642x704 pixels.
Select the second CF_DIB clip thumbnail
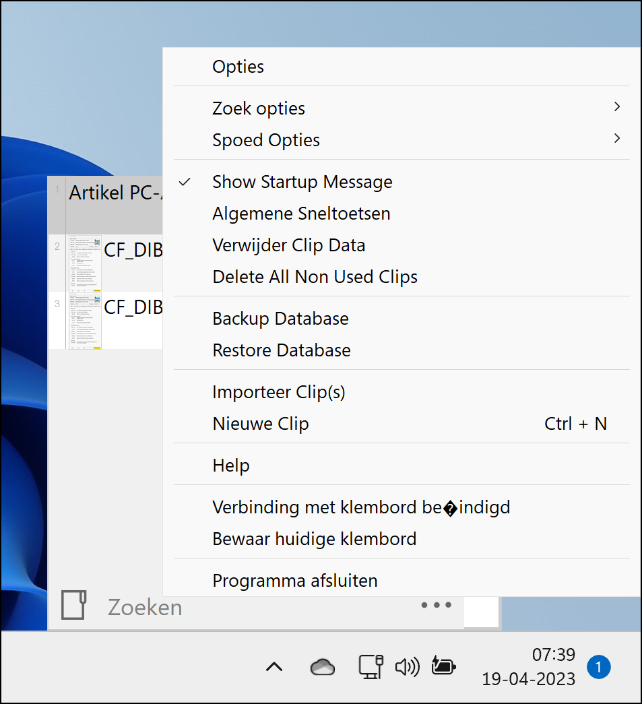84,321
